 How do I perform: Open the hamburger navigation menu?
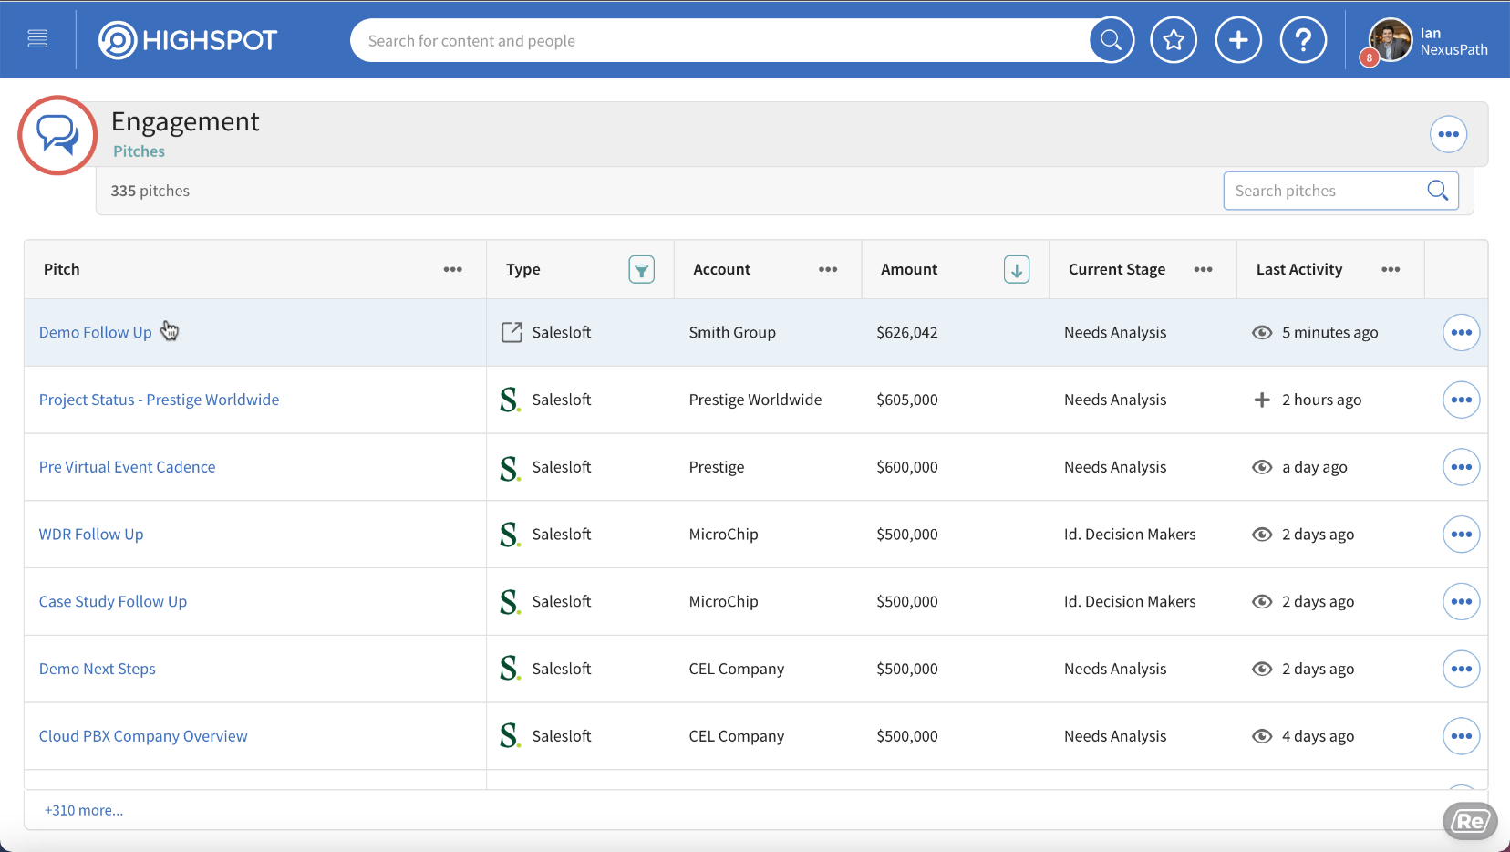coord(37,39)
